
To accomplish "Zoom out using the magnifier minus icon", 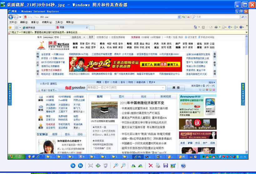I will (x=123, y=166).
